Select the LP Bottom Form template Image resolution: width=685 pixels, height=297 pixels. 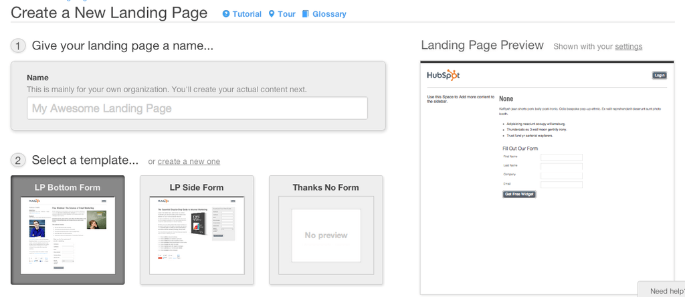(x=68, y=230)
